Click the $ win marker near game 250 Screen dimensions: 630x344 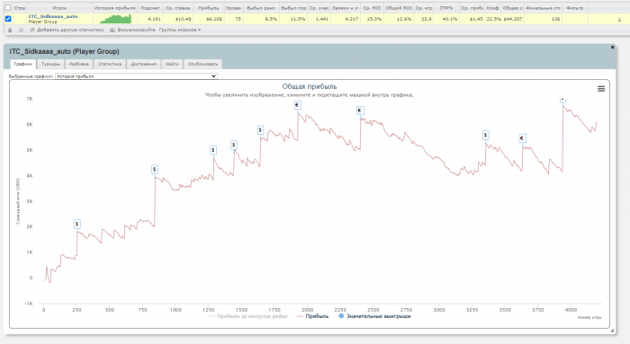point(77,225)
